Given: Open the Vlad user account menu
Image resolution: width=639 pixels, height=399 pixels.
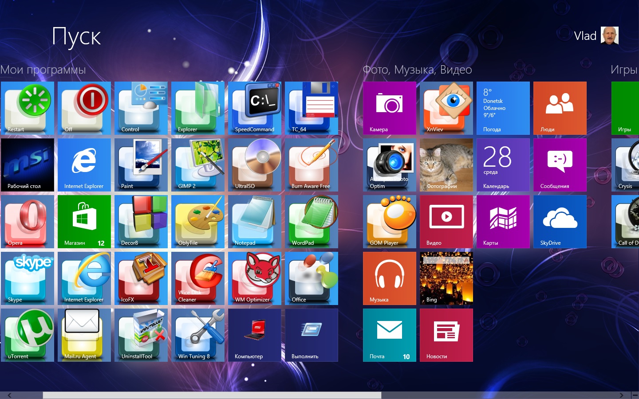Looking at the screenshot, I should [x=596, y=36].
